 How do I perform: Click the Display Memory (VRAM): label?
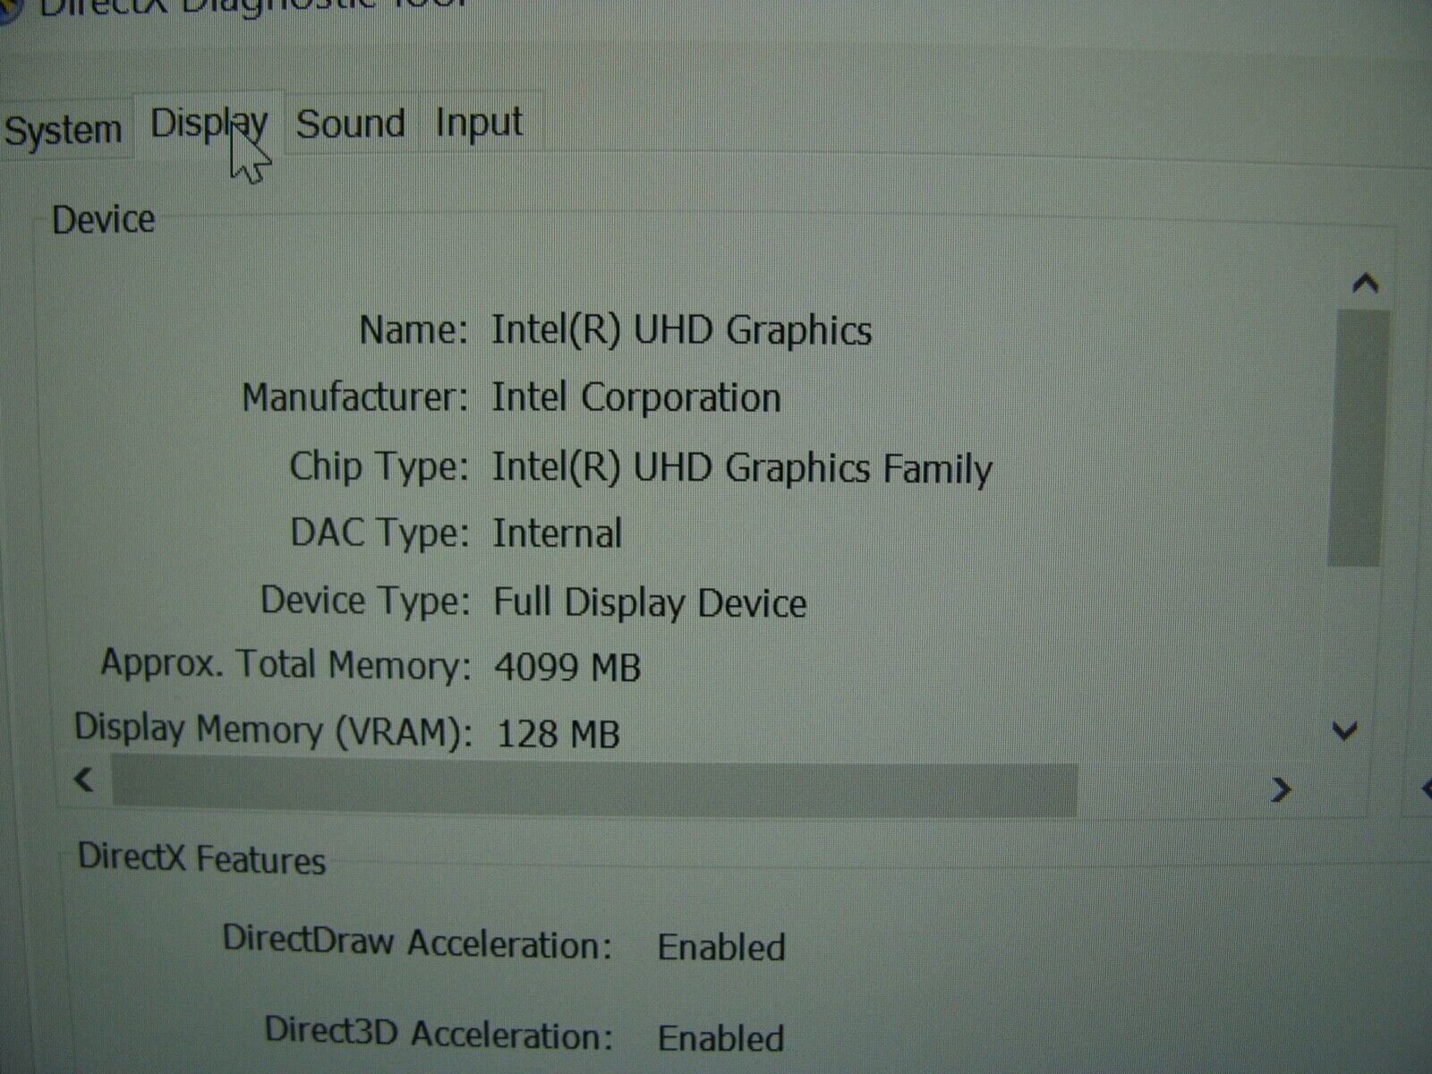tap(273, 730)
